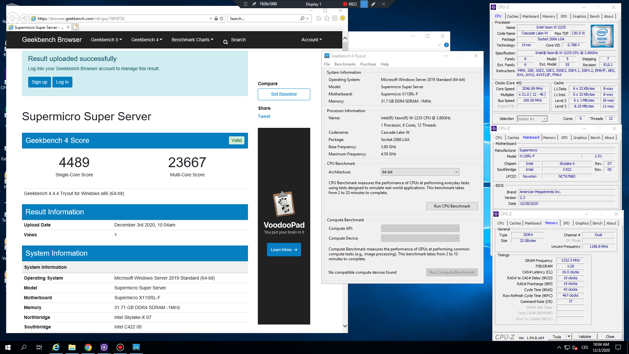629x354 pixels.
Task: Click the browser page scroll down arrow
Action: coord(345,326)
